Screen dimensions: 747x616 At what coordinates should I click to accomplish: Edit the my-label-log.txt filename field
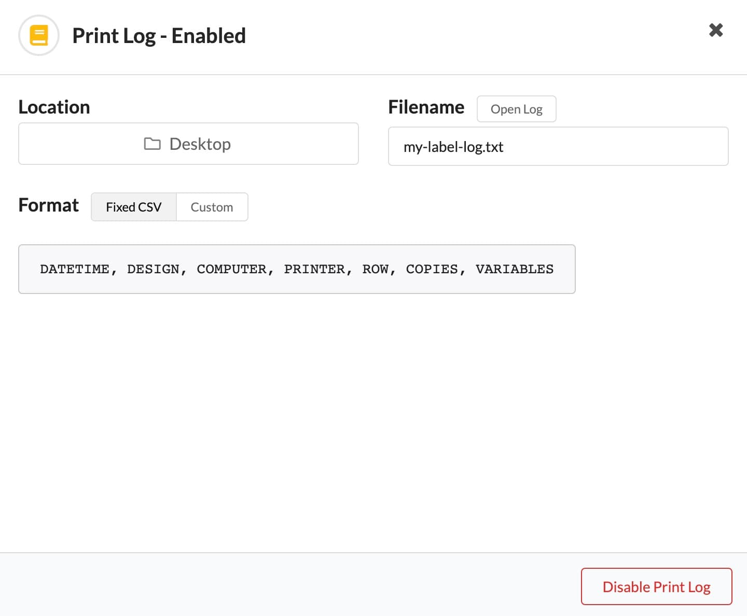click(x=558, y=146)
